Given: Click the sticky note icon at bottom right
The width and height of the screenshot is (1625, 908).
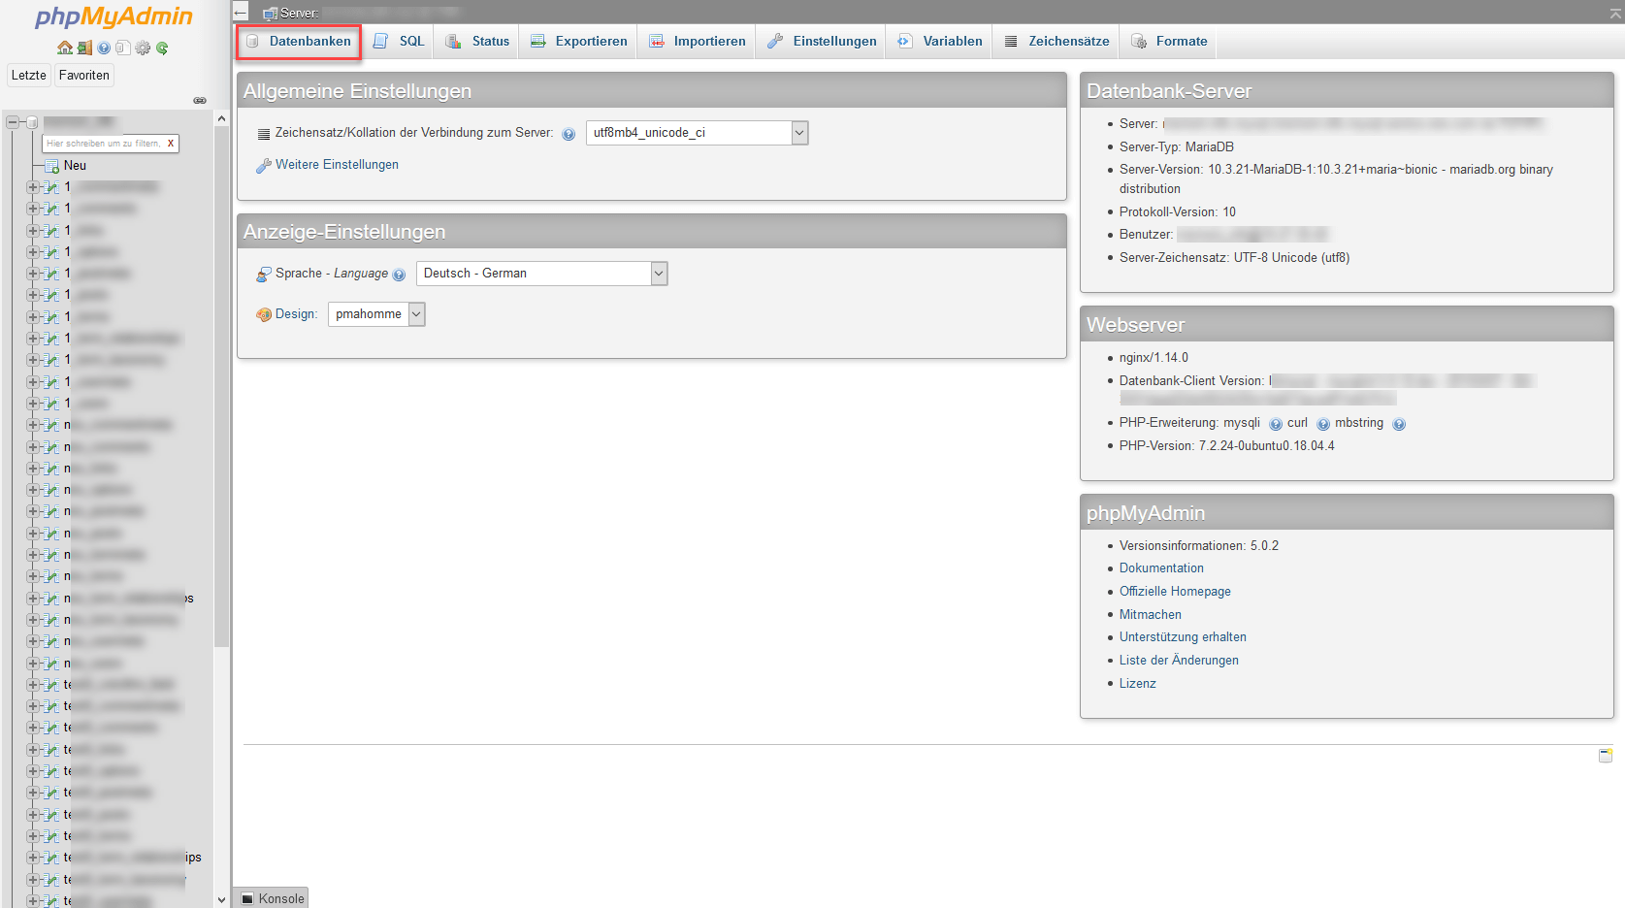Looking at the screenshot, I should (1606, 755).
